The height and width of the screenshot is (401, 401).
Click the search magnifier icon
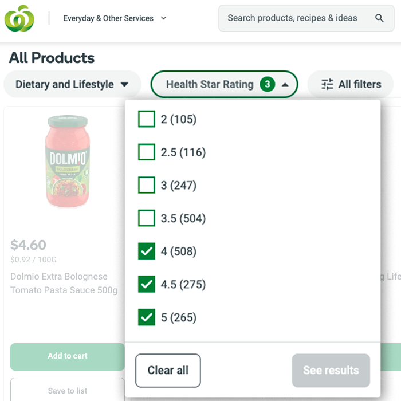point(379,18)
